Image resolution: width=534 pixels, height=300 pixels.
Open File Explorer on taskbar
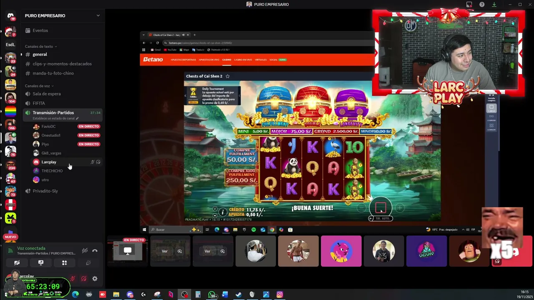coord(116,295)
